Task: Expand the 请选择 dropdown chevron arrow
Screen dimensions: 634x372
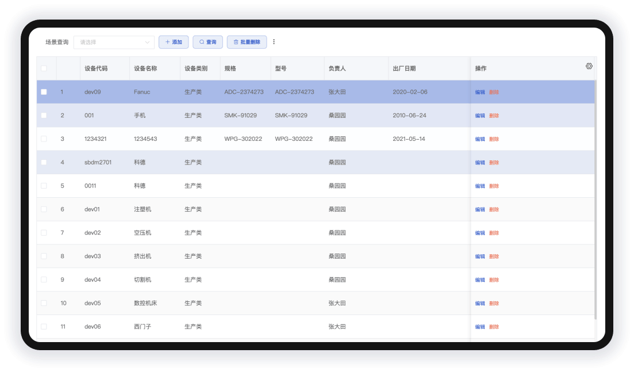Action: pos(147,42)
